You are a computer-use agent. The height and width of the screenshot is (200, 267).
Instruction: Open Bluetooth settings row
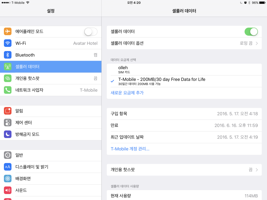click(51, 55)
